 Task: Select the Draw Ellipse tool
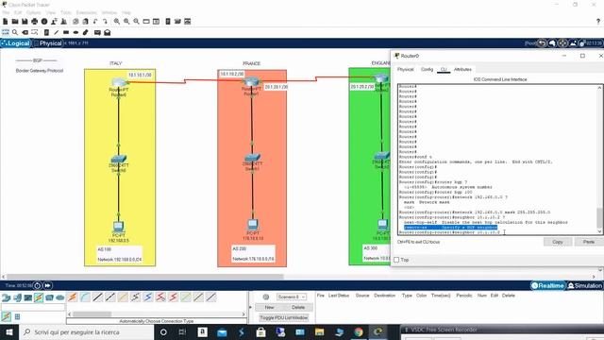(75, 32)
